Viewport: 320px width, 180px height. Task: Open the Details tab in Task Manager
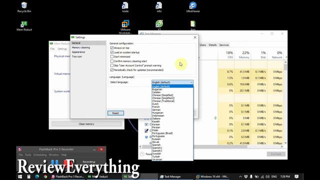pos(212,45)
